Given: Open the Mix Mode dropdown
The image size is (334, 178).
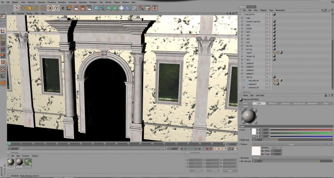Looking at the screenshot, I should [292, 158].
